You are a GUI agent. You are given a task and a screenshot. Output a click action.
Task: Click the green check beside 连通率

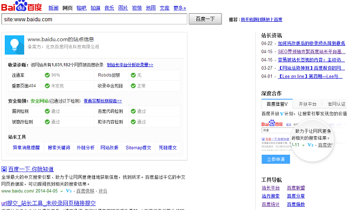point(47,75)
